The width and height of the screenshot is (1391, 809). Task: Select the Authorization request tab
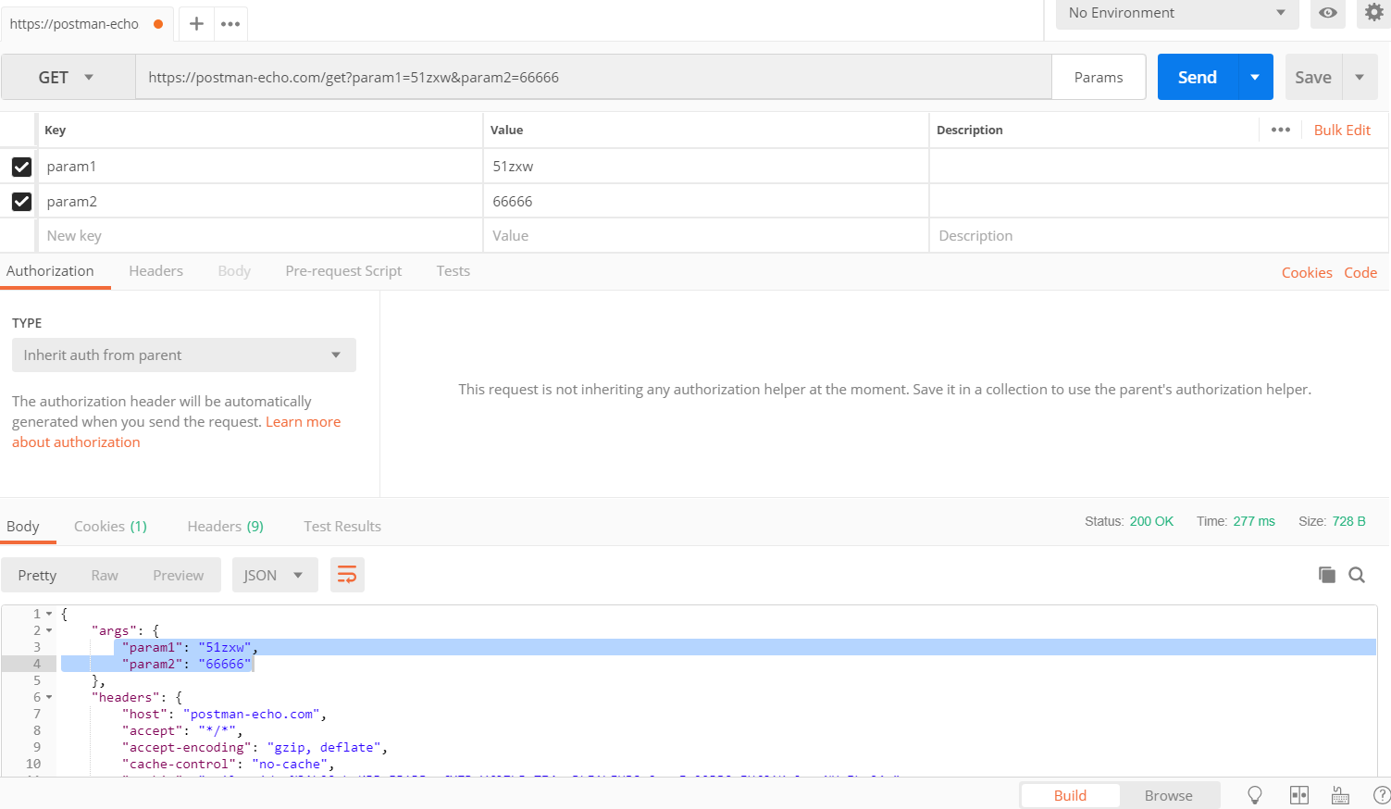[50, 271]
